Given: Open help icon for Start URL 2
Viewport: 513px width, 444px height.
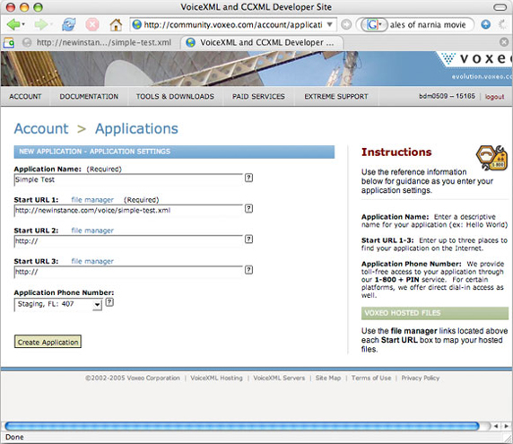Looking at the screenshot, I should pyautogui.click(x=248, y=239).
